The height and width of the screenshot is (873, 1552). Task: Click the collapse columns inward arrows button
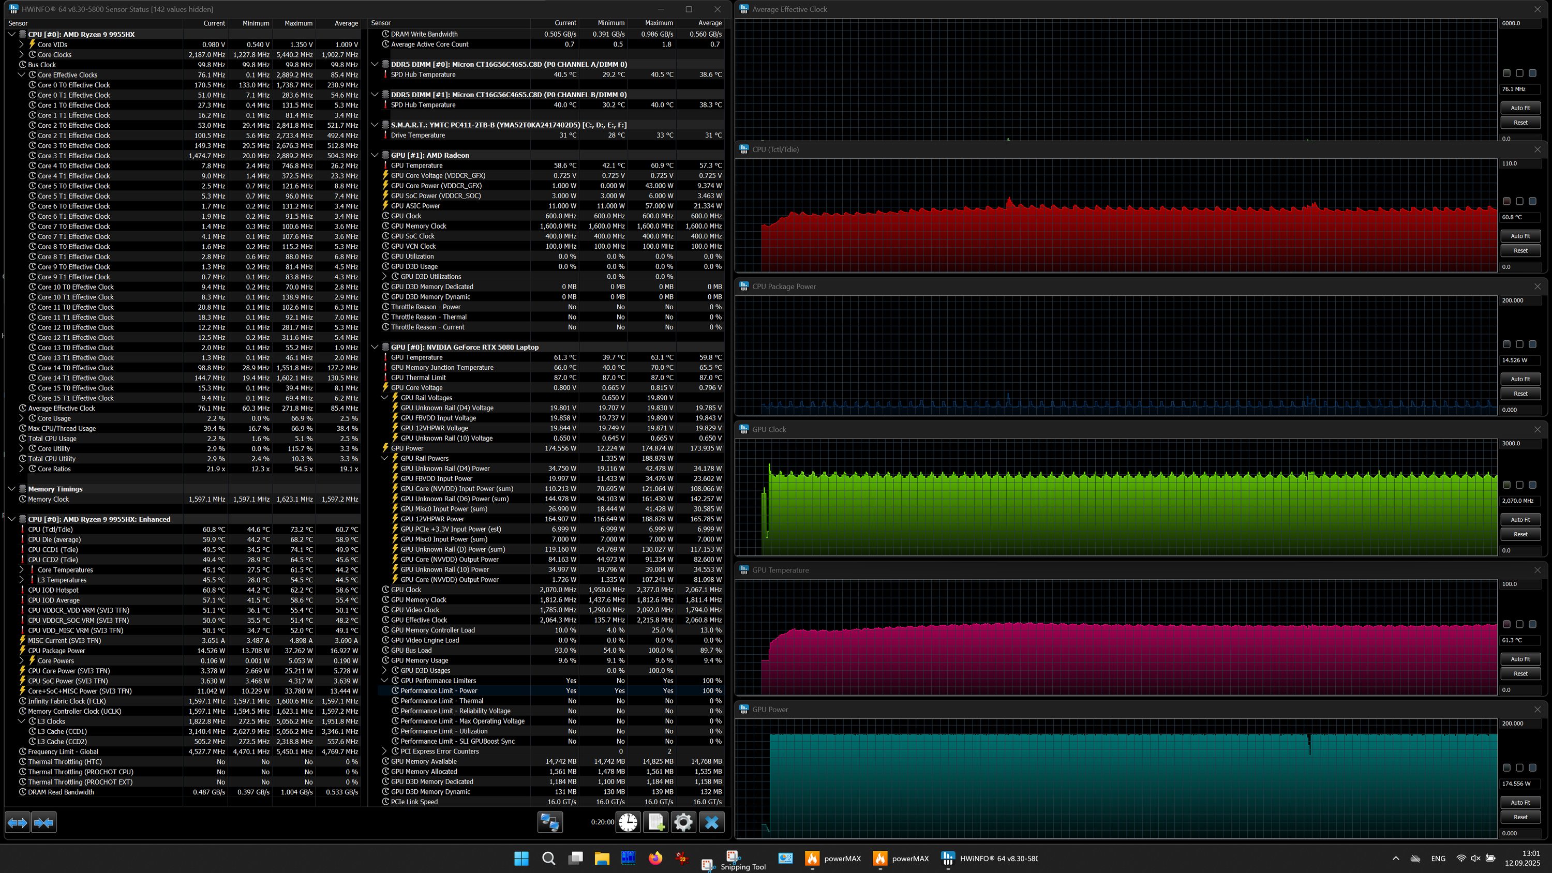point(44,822)
